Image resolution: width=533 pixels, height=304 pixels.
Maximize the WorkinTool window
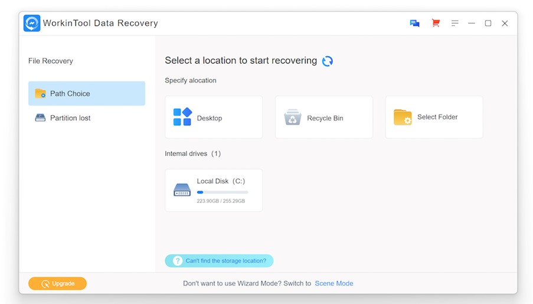pyautogui.click(x=488, y=23)
